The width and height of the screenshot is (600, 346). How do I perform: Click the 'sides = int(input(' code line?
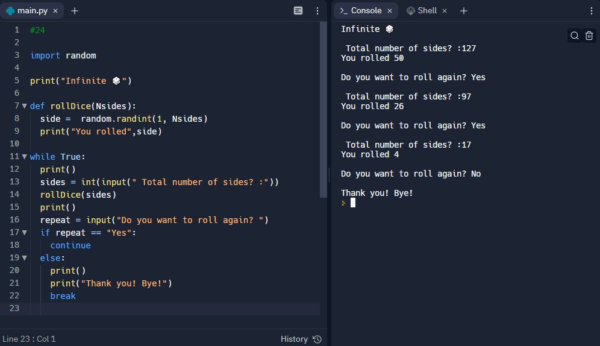click(x=160, y=182)
